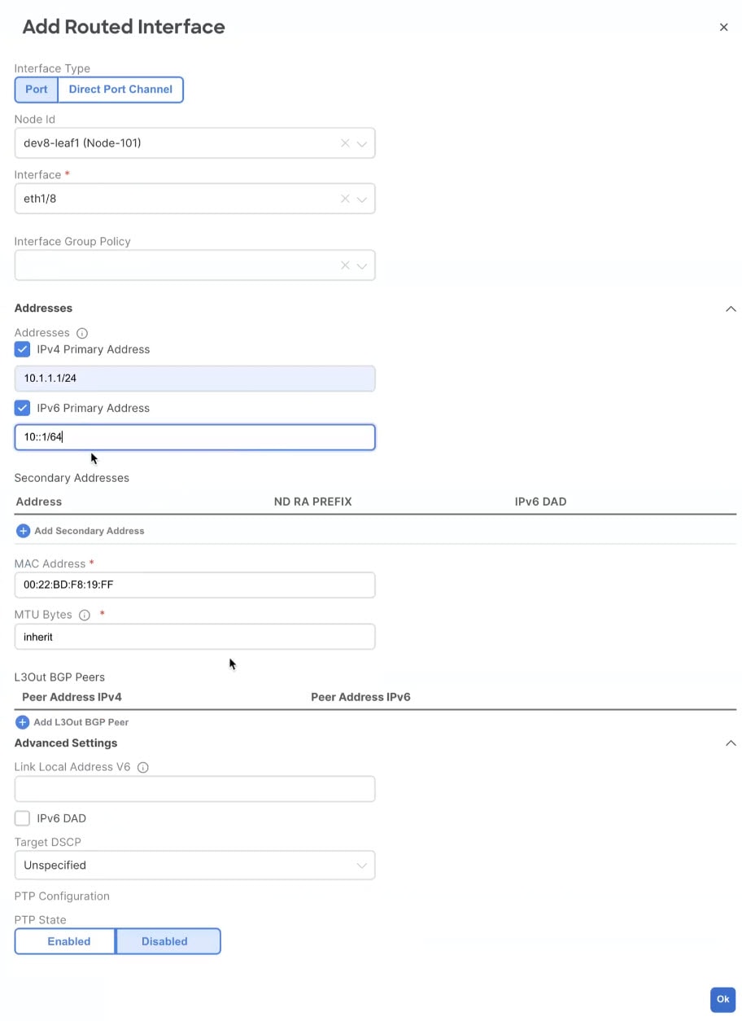Enable the IPv6 DAD checkbox

pyautogui.click(x=23, y=818)
